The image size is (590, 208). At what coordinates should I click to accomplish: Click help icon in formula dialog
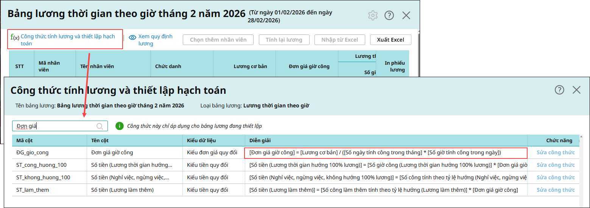(x=559, y=90)
